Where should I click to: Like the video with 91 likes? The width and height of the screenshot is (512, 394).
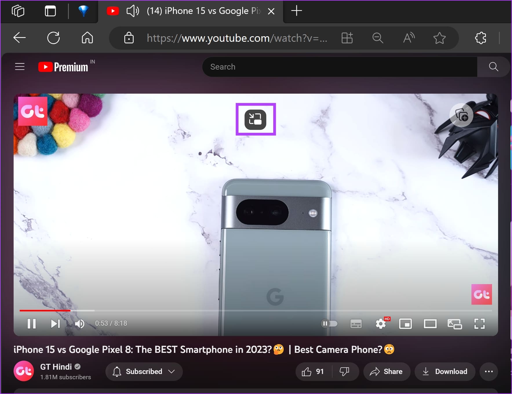[x=313, y=372]
